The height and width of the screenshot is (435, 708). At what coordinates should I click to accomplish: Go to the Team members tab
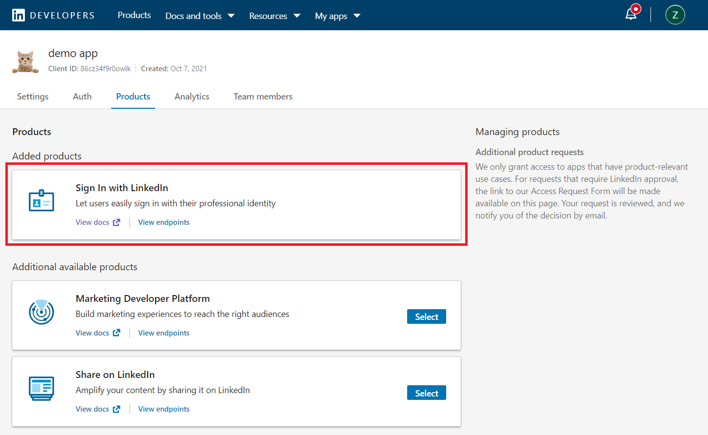tap(263, 97)
